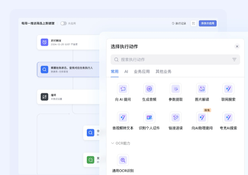Click the search icon of 根据任务状态 node
Viewport: 248px width, 175px height.
(x=45, y=70)
